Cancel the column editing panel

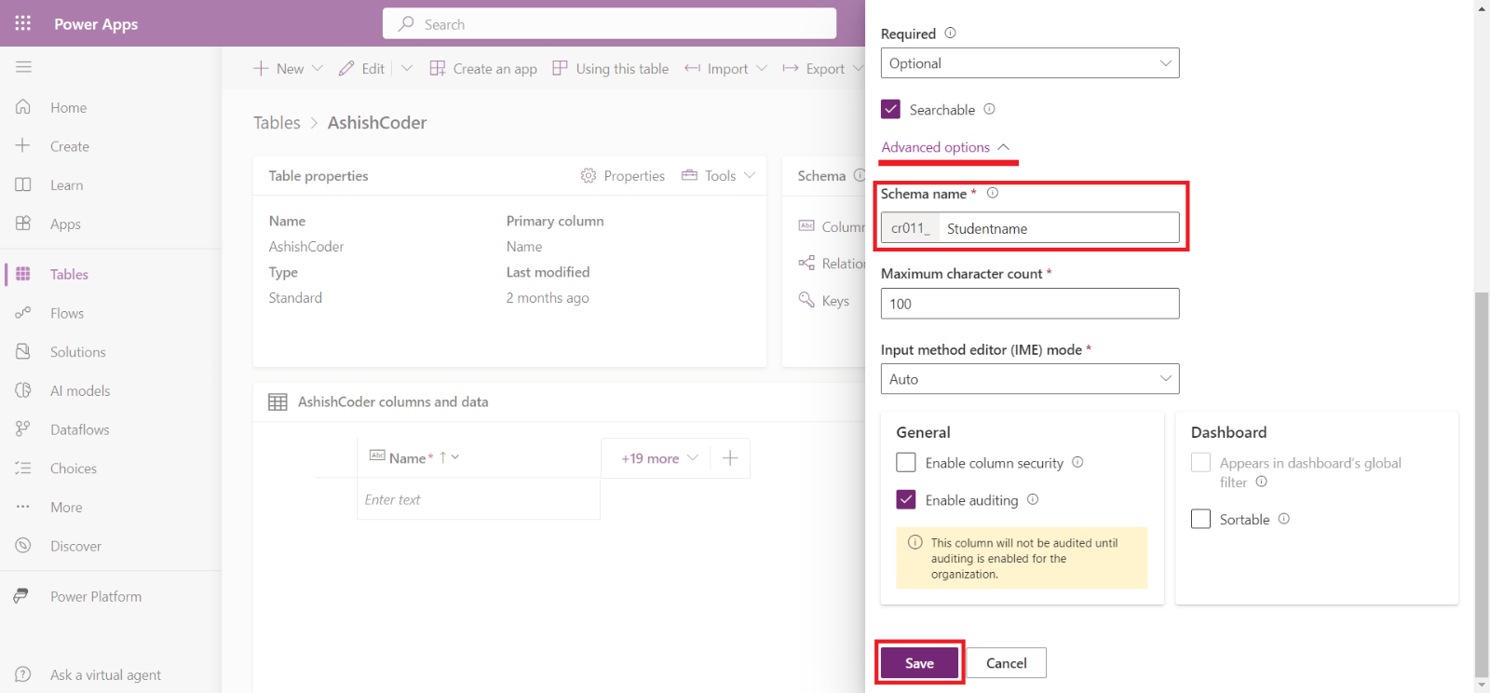click(1006, 663)
